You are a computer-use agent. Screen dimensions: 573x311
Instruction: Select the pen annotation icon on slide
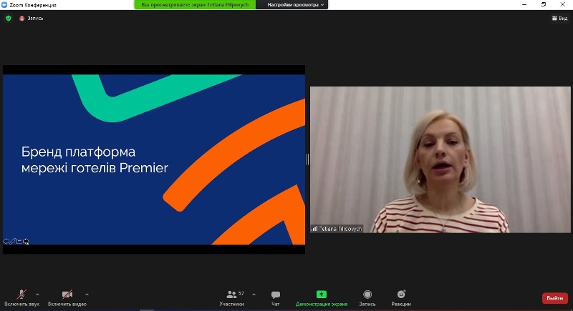point(13,242)
